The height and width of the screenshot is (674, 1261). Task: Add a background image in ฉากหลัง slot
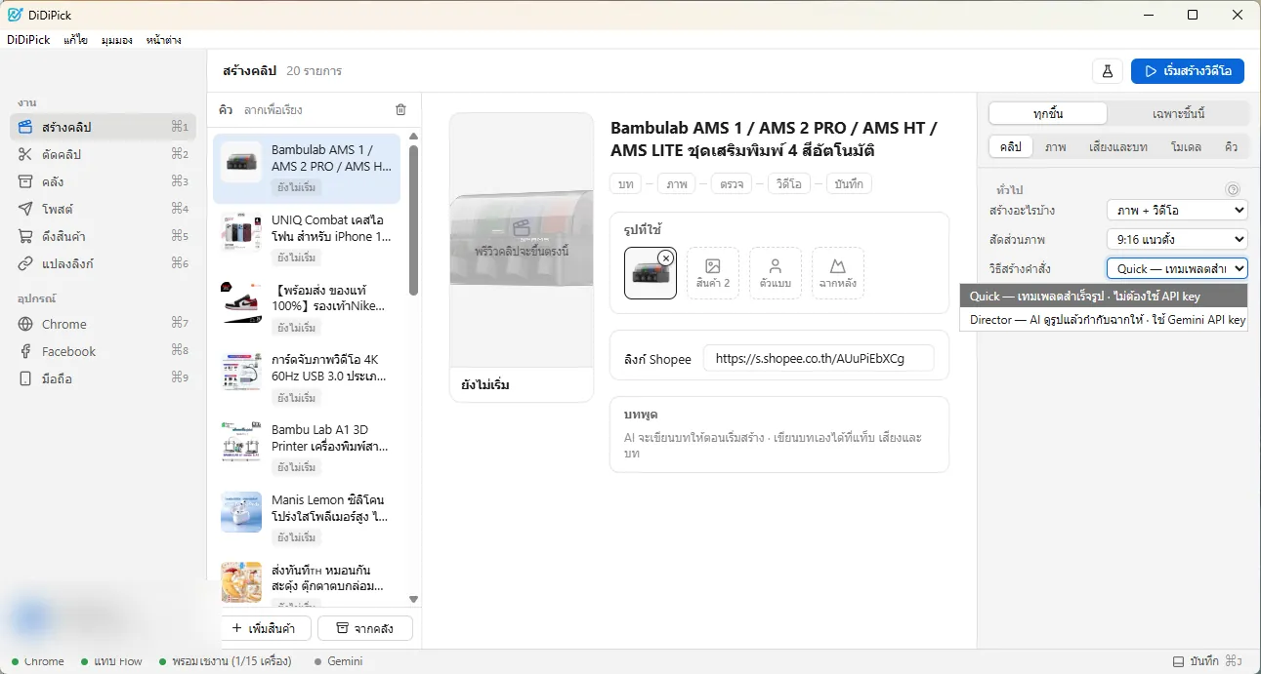(838, 272)
